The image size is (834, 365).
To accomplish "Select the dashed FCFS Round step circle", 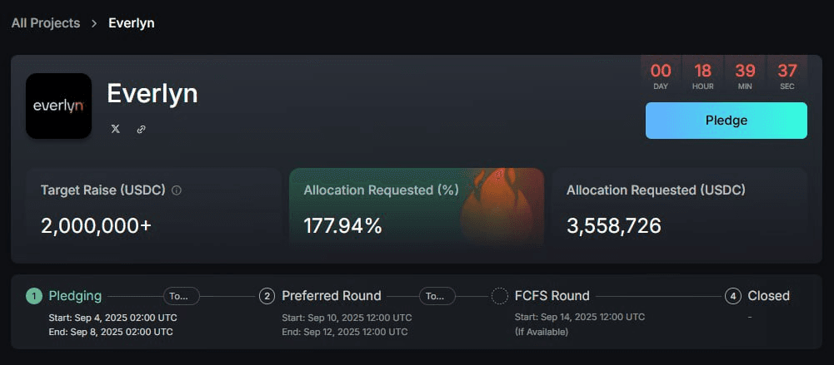I will 499,296.
